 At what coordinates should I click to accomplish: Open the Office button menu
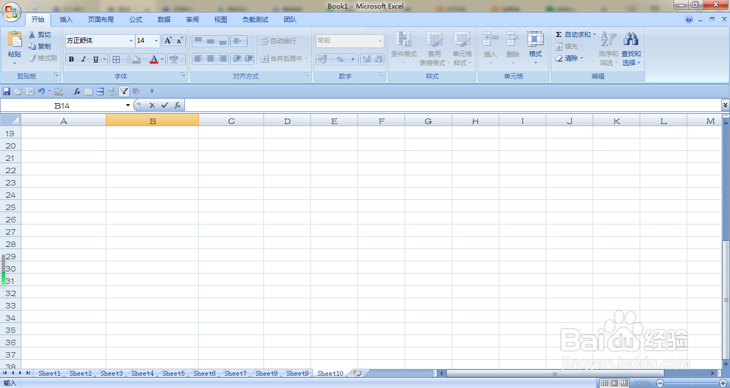click(x=11, y=11)
